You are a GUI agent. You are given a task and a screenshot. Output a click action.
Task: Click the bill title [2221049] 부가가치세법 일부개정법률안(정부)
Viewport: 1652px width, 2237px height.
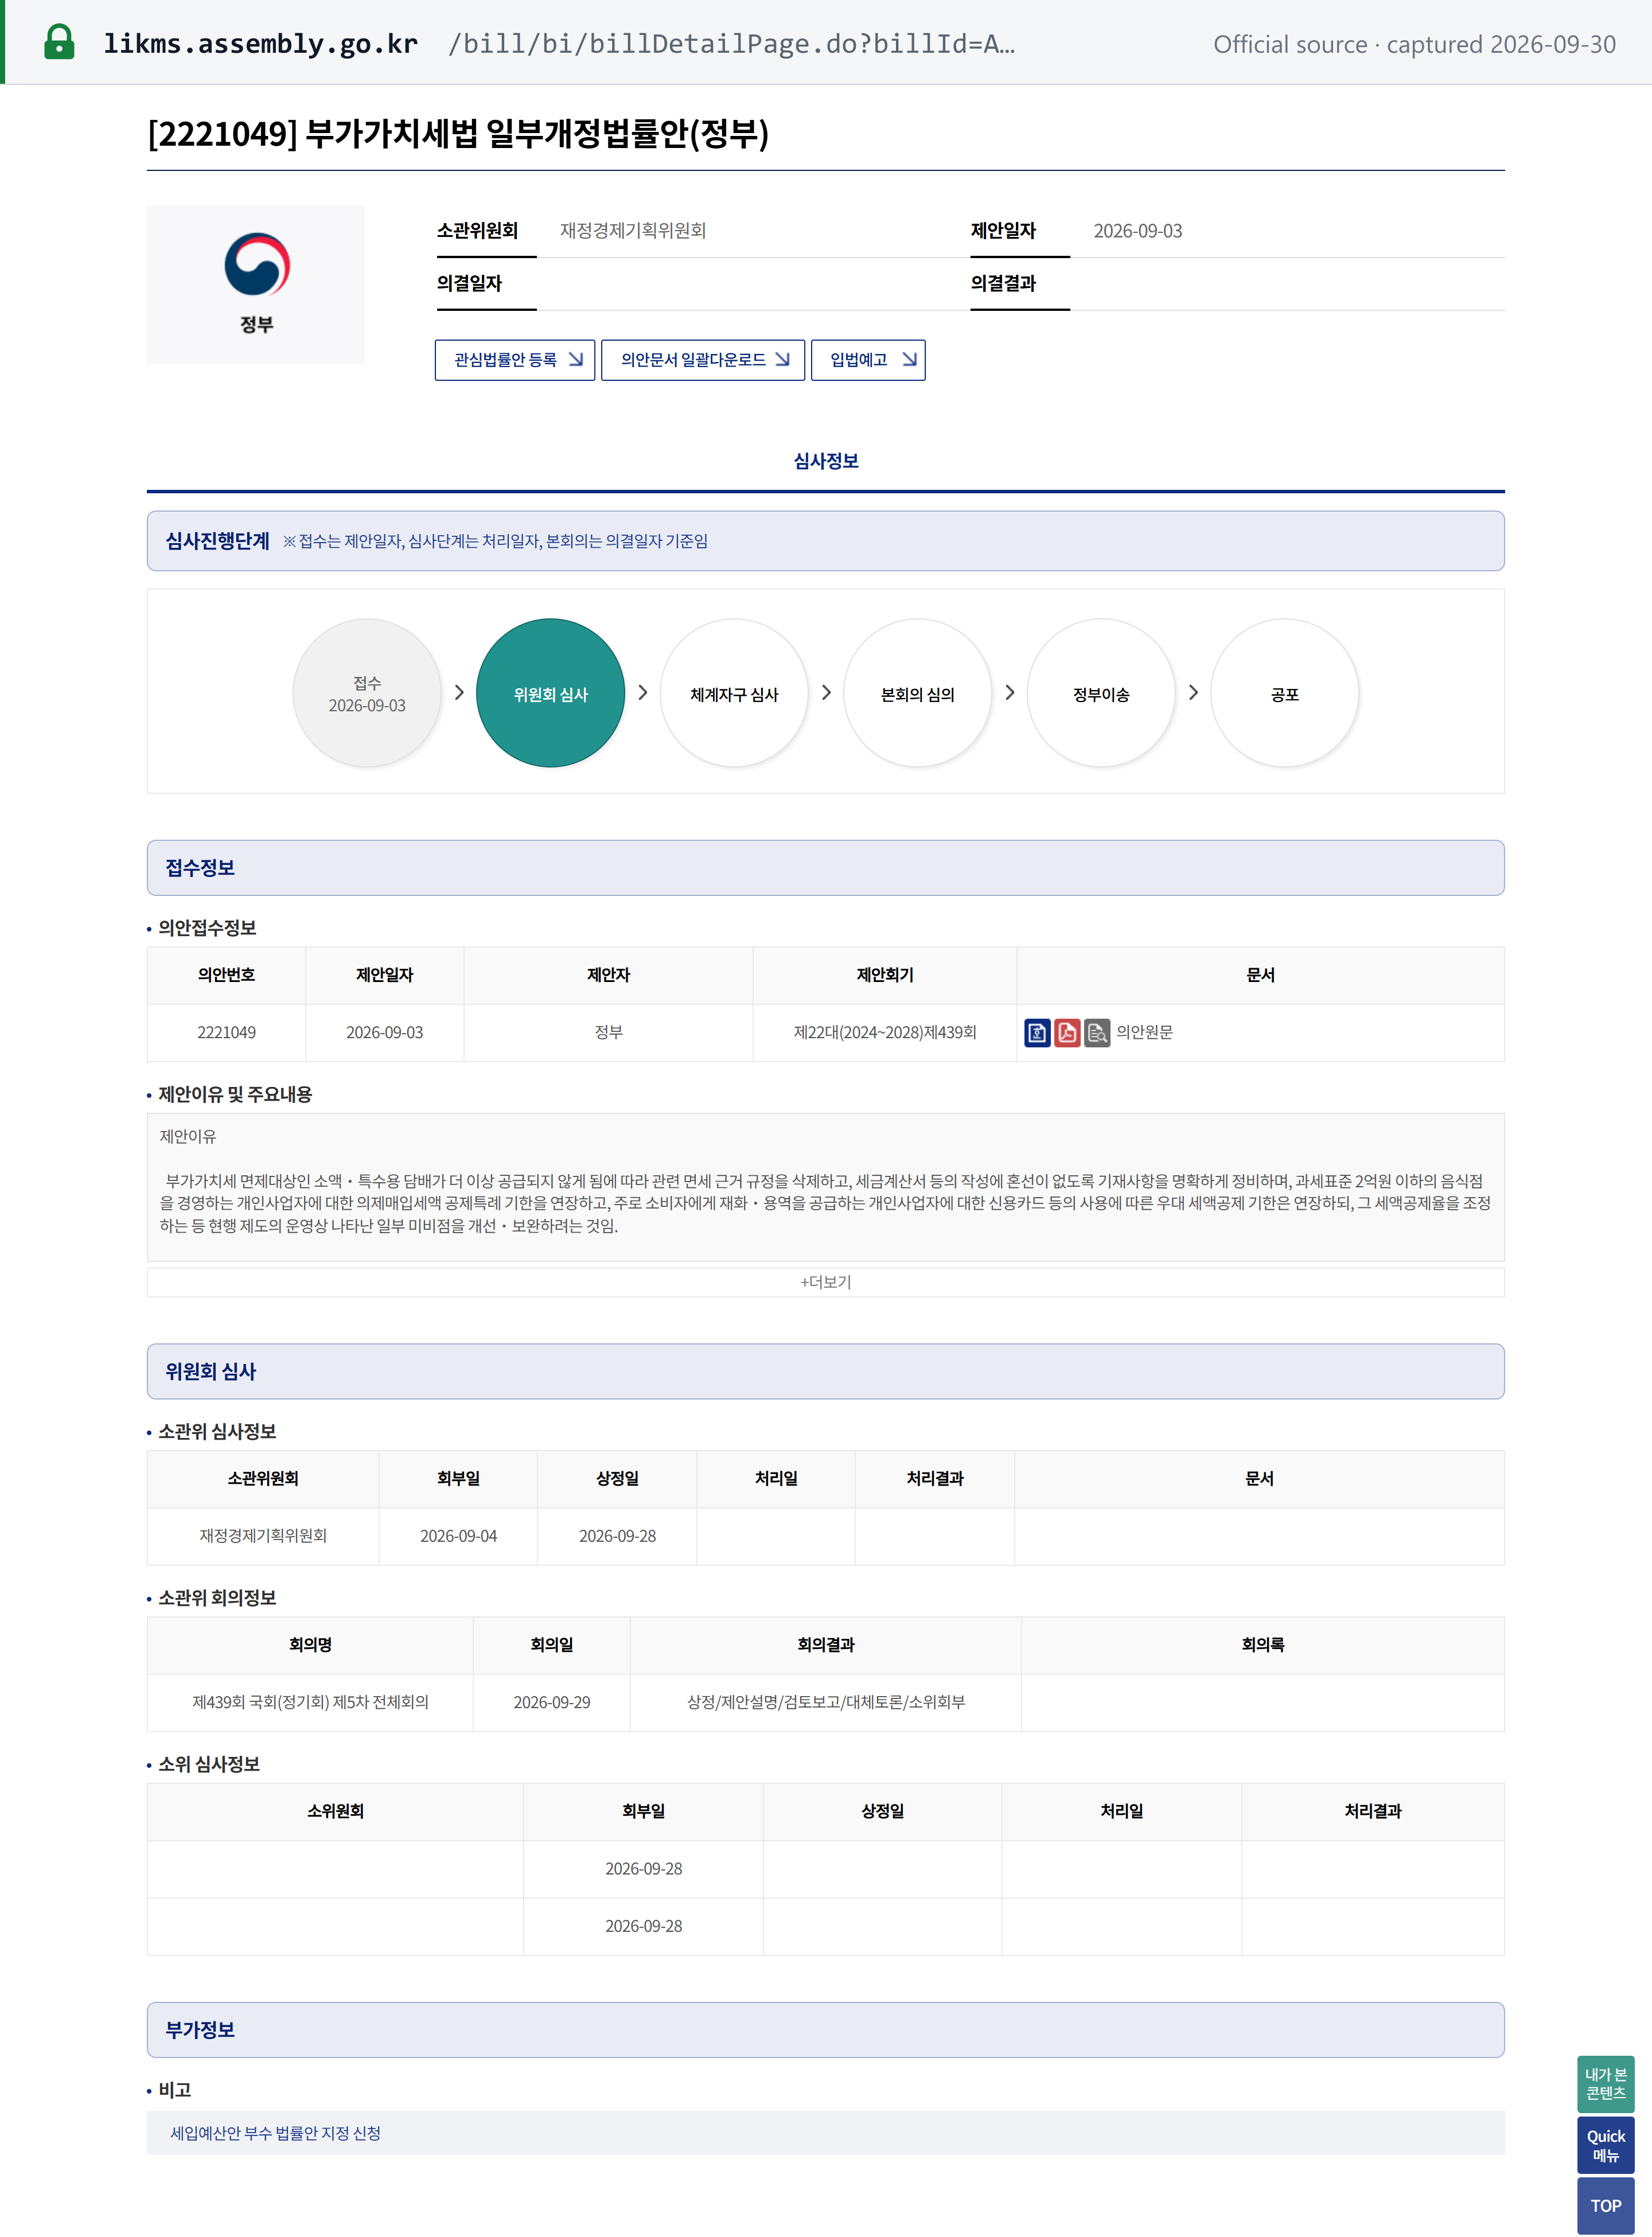point(458,134)
